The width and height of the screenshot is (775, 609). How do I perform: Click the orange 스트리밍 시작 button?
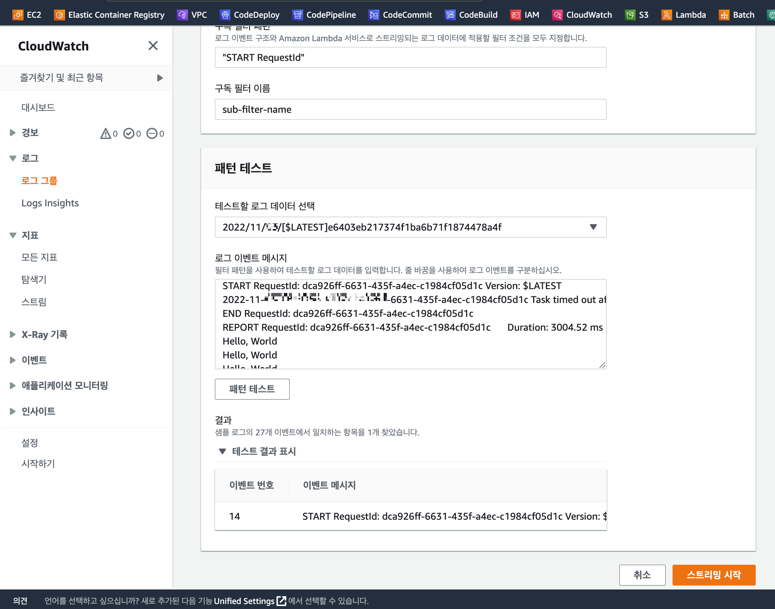tap(714, 575)
